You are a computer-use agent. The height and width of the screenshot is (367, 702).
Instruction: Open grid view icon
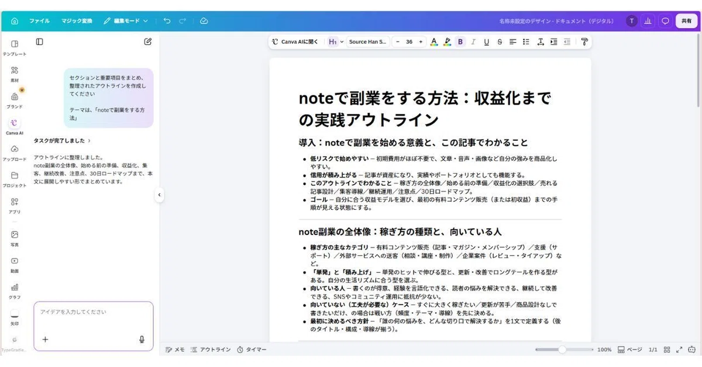click(667, 349)
